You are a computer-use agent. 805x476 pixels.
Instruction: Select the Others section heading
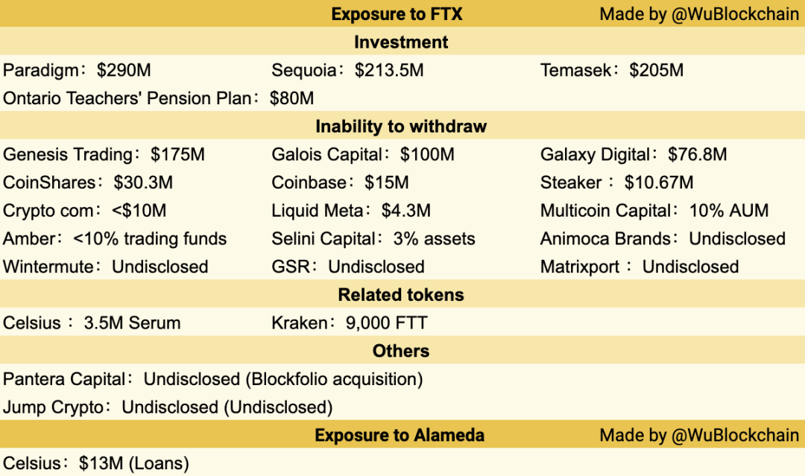[401, 351]
